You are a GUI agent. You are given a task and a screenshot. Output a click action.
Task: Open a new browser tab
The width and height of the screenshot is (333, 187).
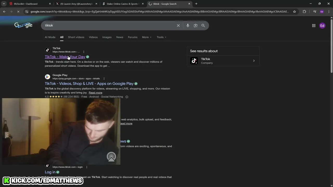pos(196,4)
